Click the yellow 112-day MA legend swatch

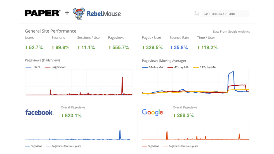click(196, 67)
